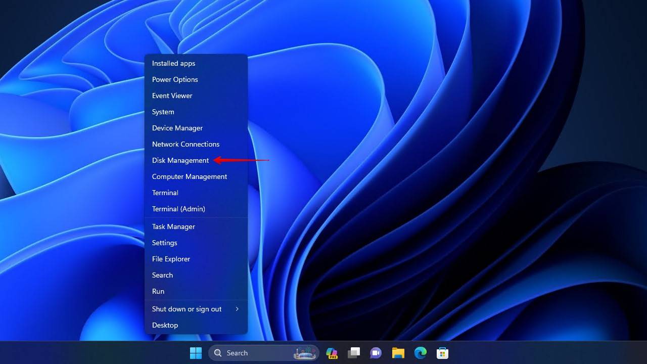Image resolution: width=647 pixels, height=364 pixels.
Task: Launch Microsoft Edge from the taskbar
Action: point(420,353)
